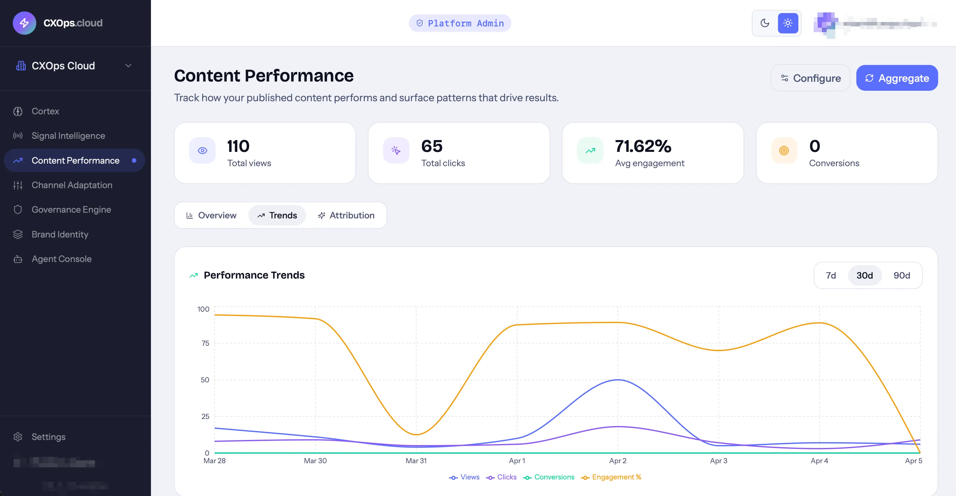This screenshot has height=496, width=956.
Task: Click the trend icon on Avg engagement card
Action: pos(590,151)
